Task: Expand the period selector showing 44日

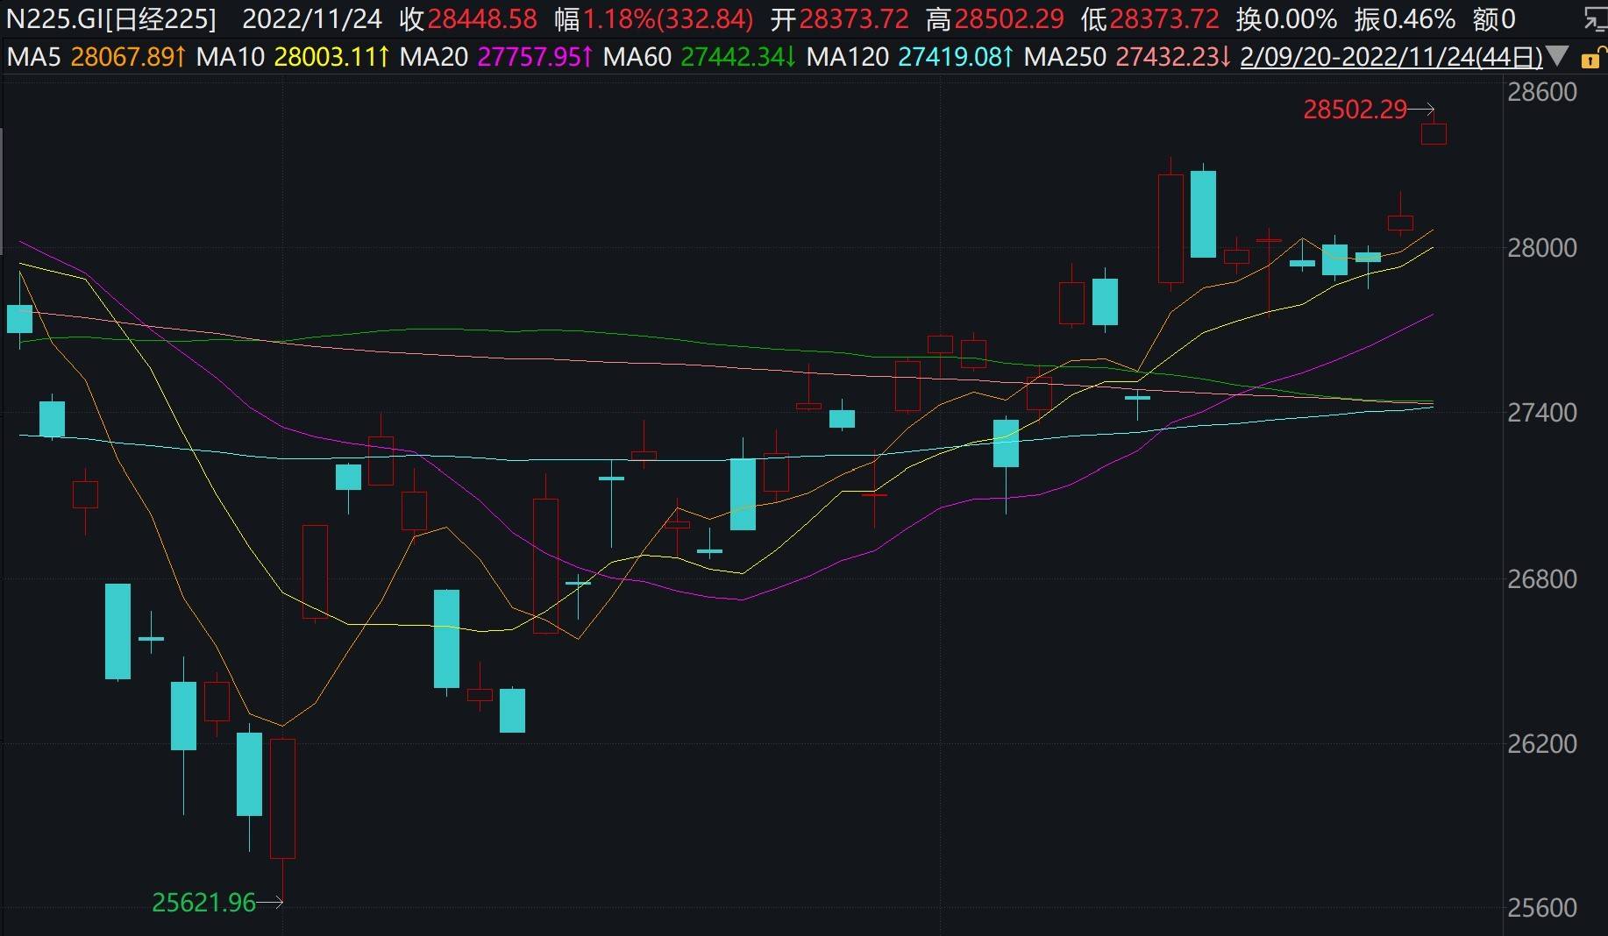Action: [1510, 56]
